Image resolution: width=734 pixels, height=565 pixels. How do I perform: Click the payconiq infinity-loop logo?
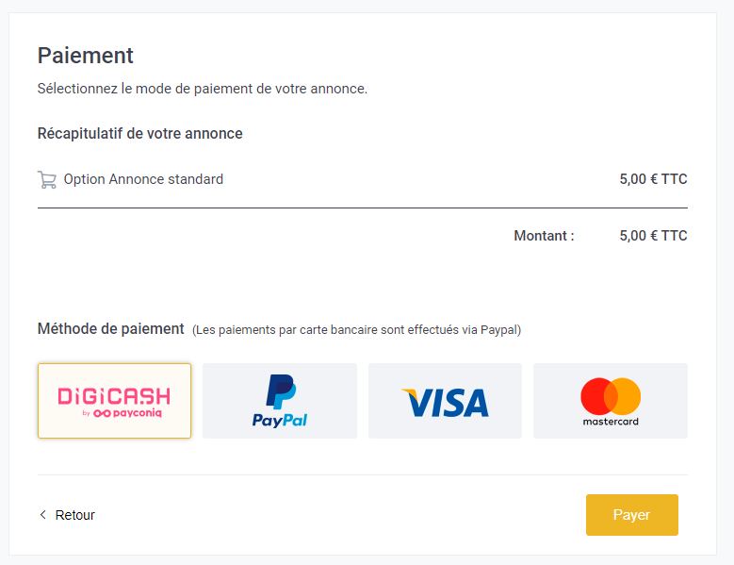(102, 413)
